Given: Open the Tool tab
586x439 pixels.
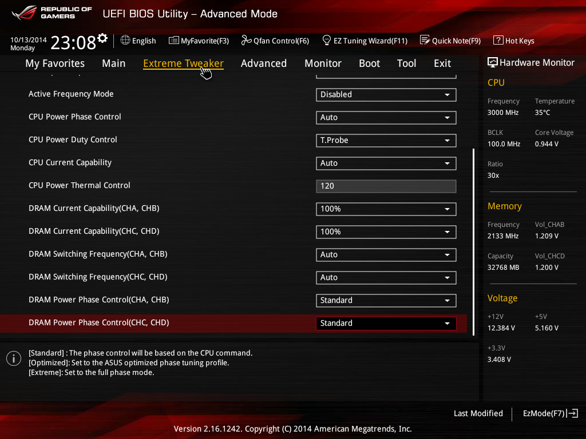Looking at the screenshot, I should (x=407, y=63).
